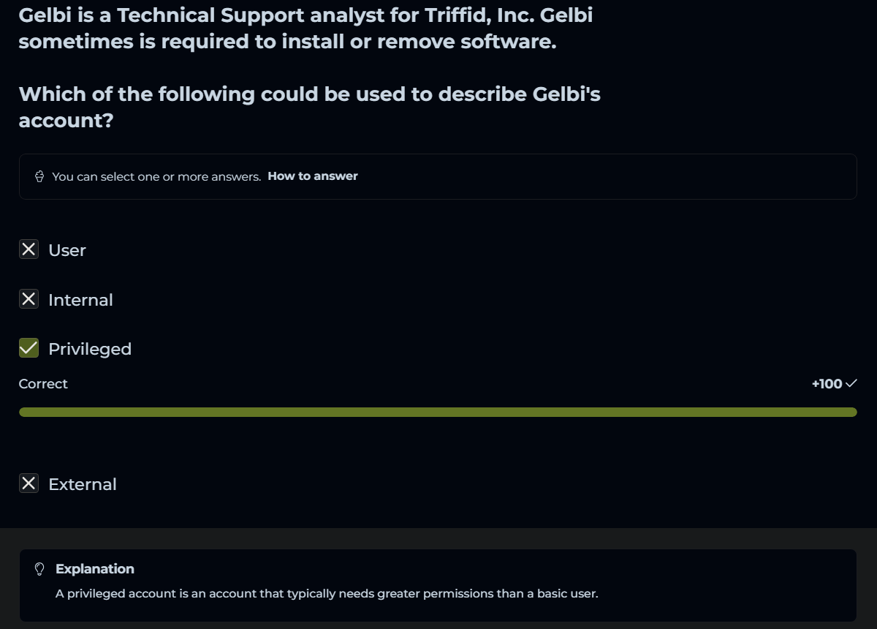
Task: Click the "Correct" result label
Action: (x=43, y=384)
